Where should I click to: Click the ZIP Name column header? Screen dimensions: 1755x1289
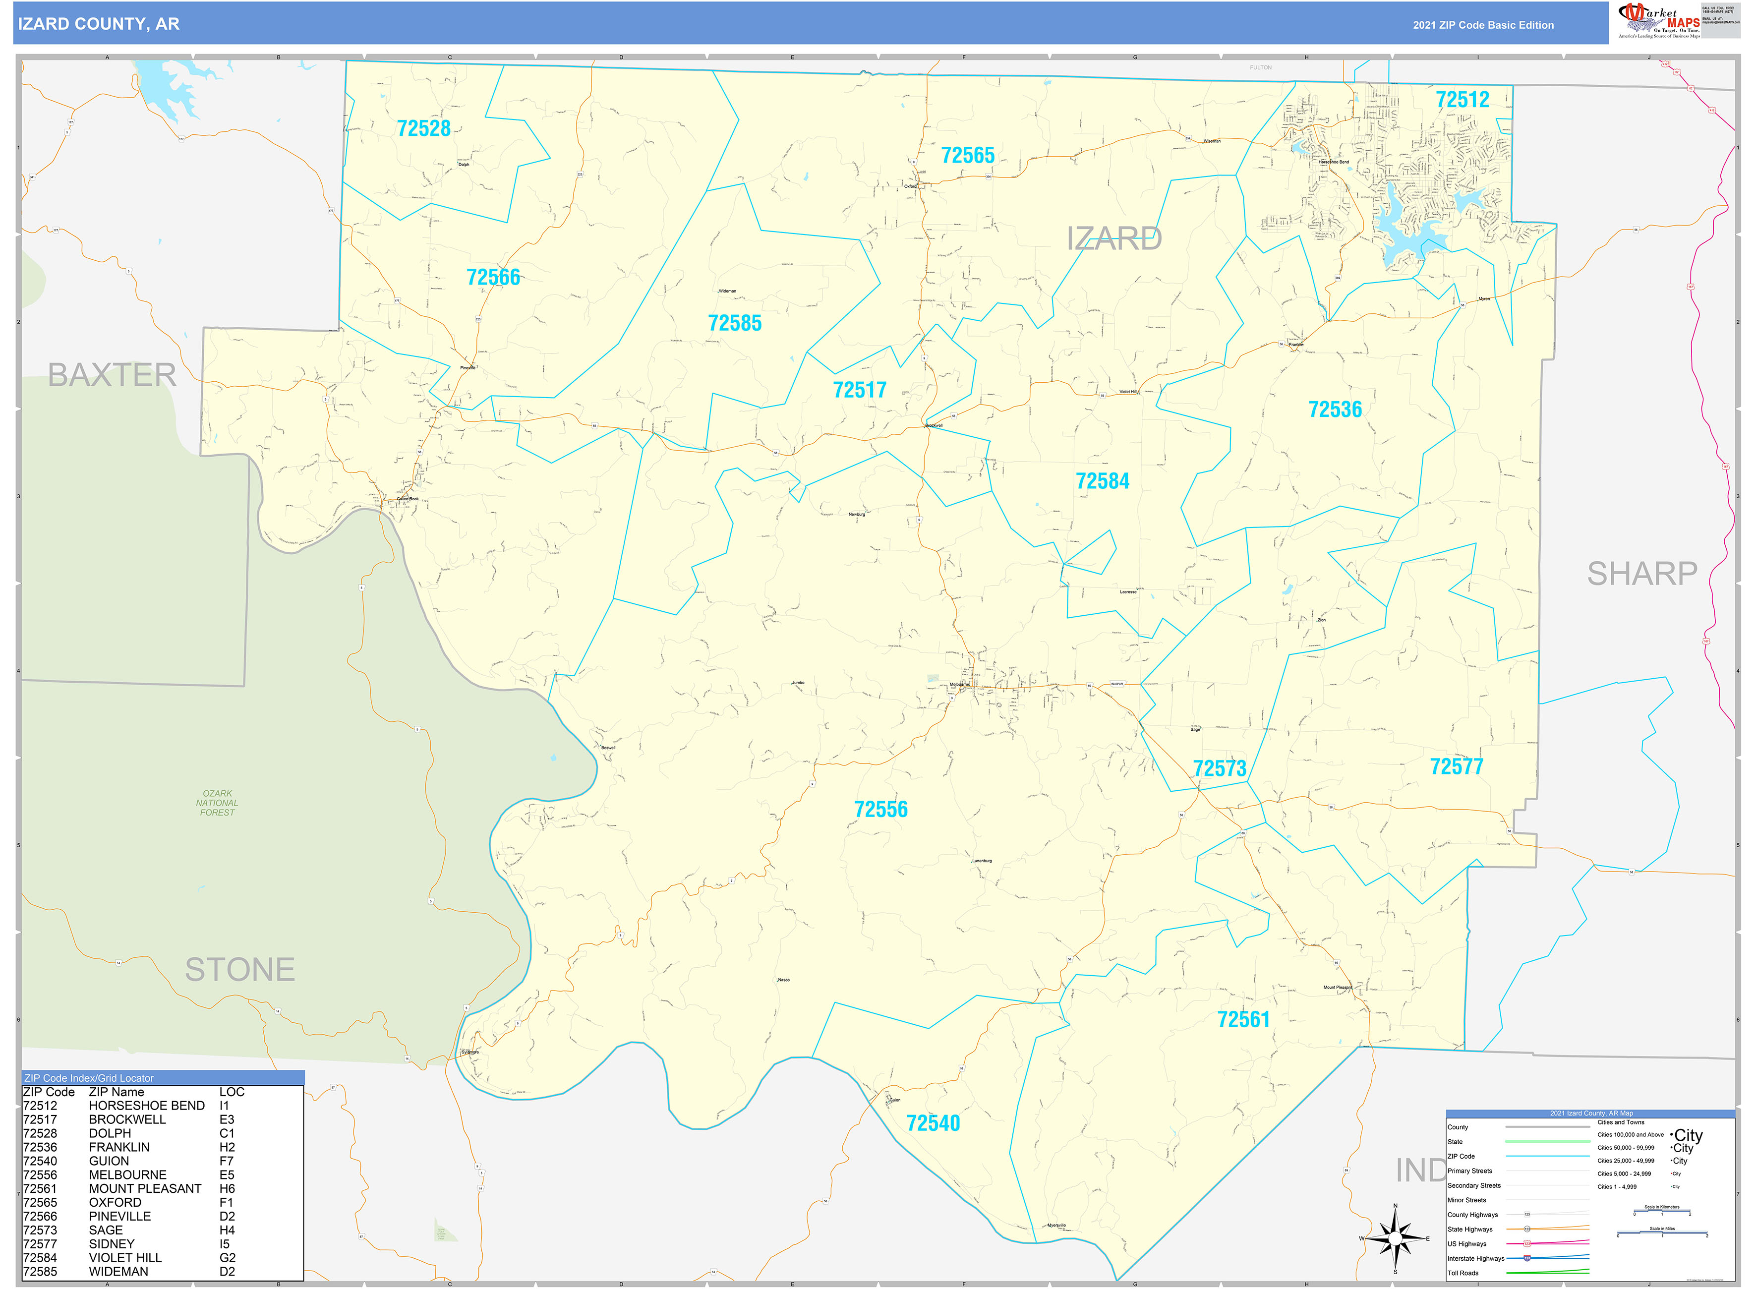pos(117,1092)
